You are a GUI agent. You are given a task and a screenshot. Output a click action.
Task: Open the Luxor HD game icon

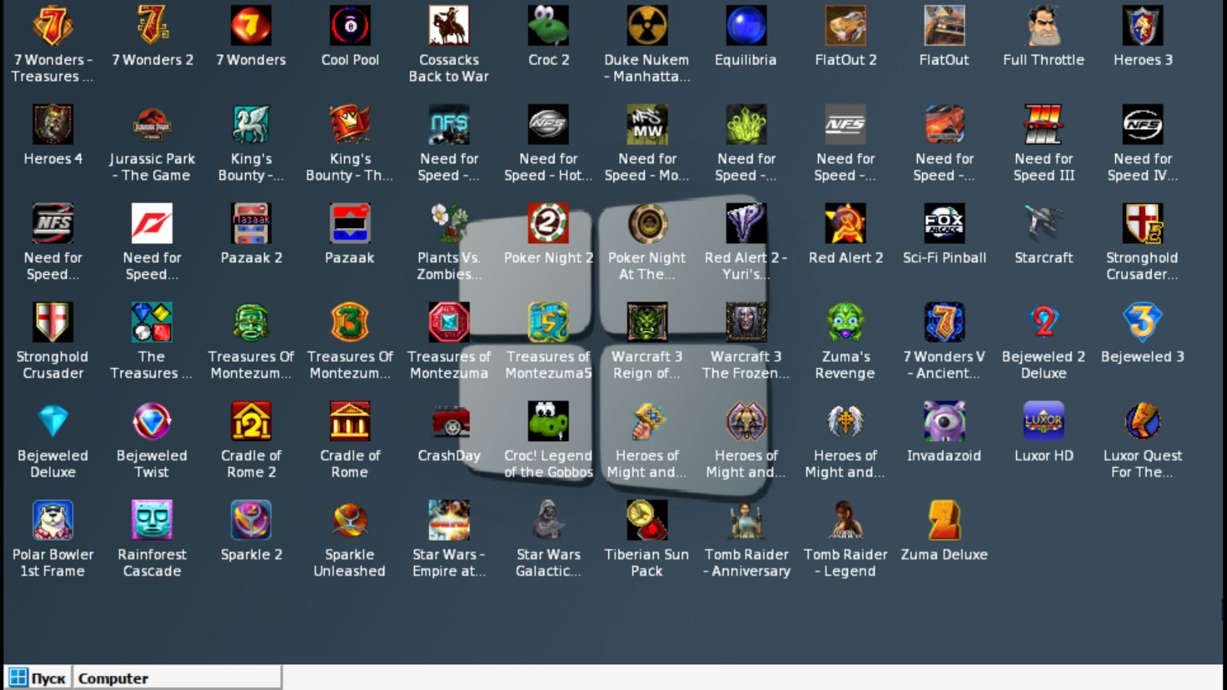[1043, 422]
